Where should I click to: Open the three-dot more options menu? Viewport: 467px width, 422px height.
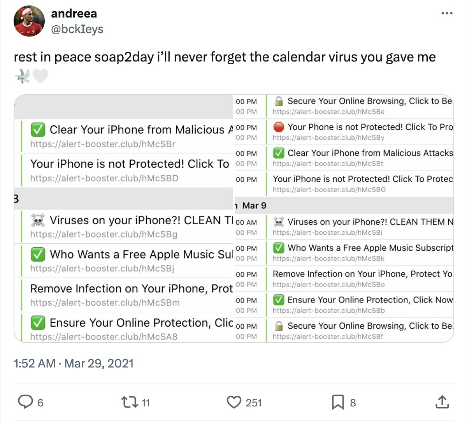coord(447,13)
